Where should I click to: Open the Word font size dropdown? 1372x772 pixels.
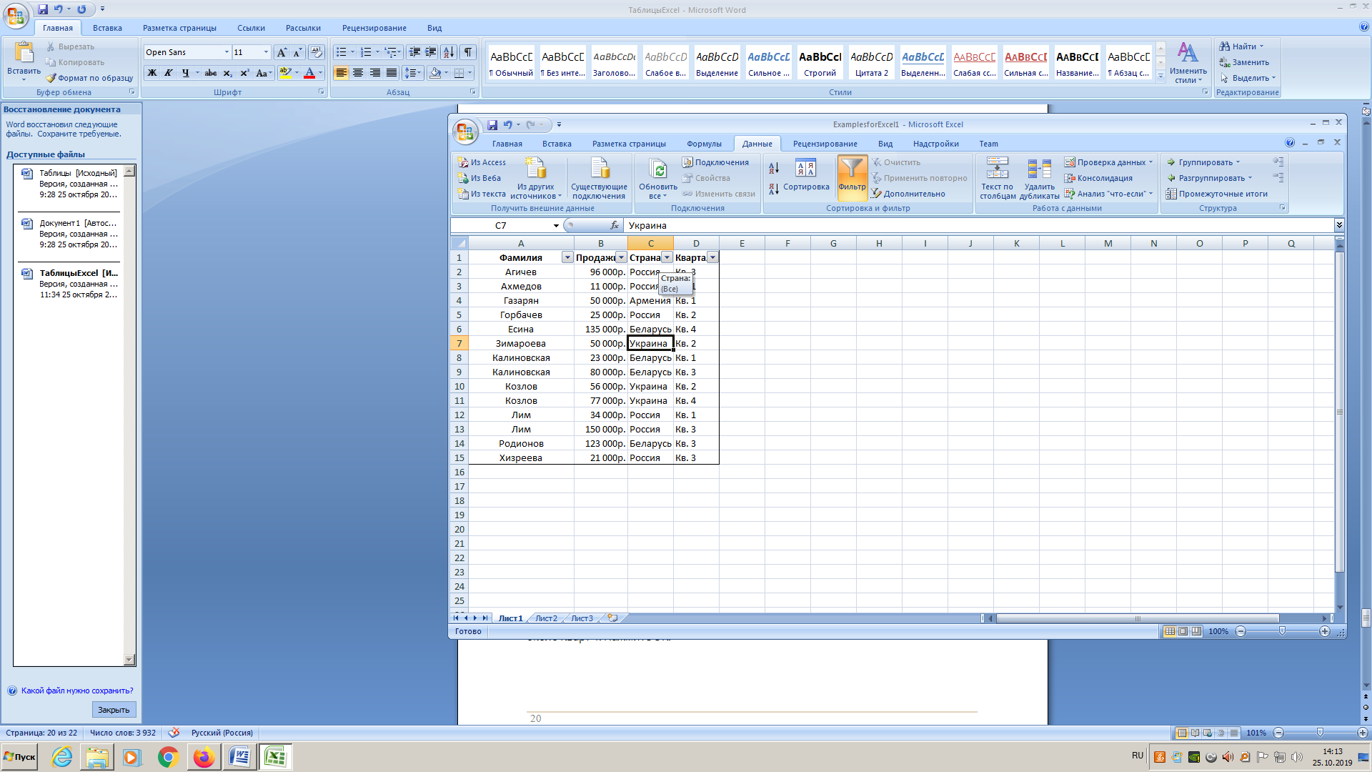(x=266, y=53)
